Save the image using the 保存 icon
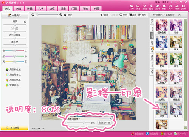This screenshot has width=189, height=137. [x=138, y=7]
